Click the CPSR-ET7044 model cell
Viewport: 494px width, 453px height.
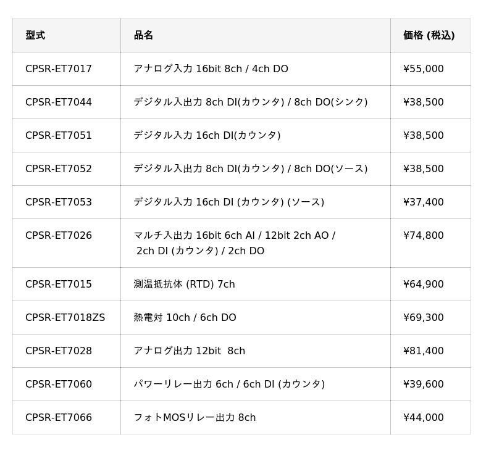tap(59, 102)
